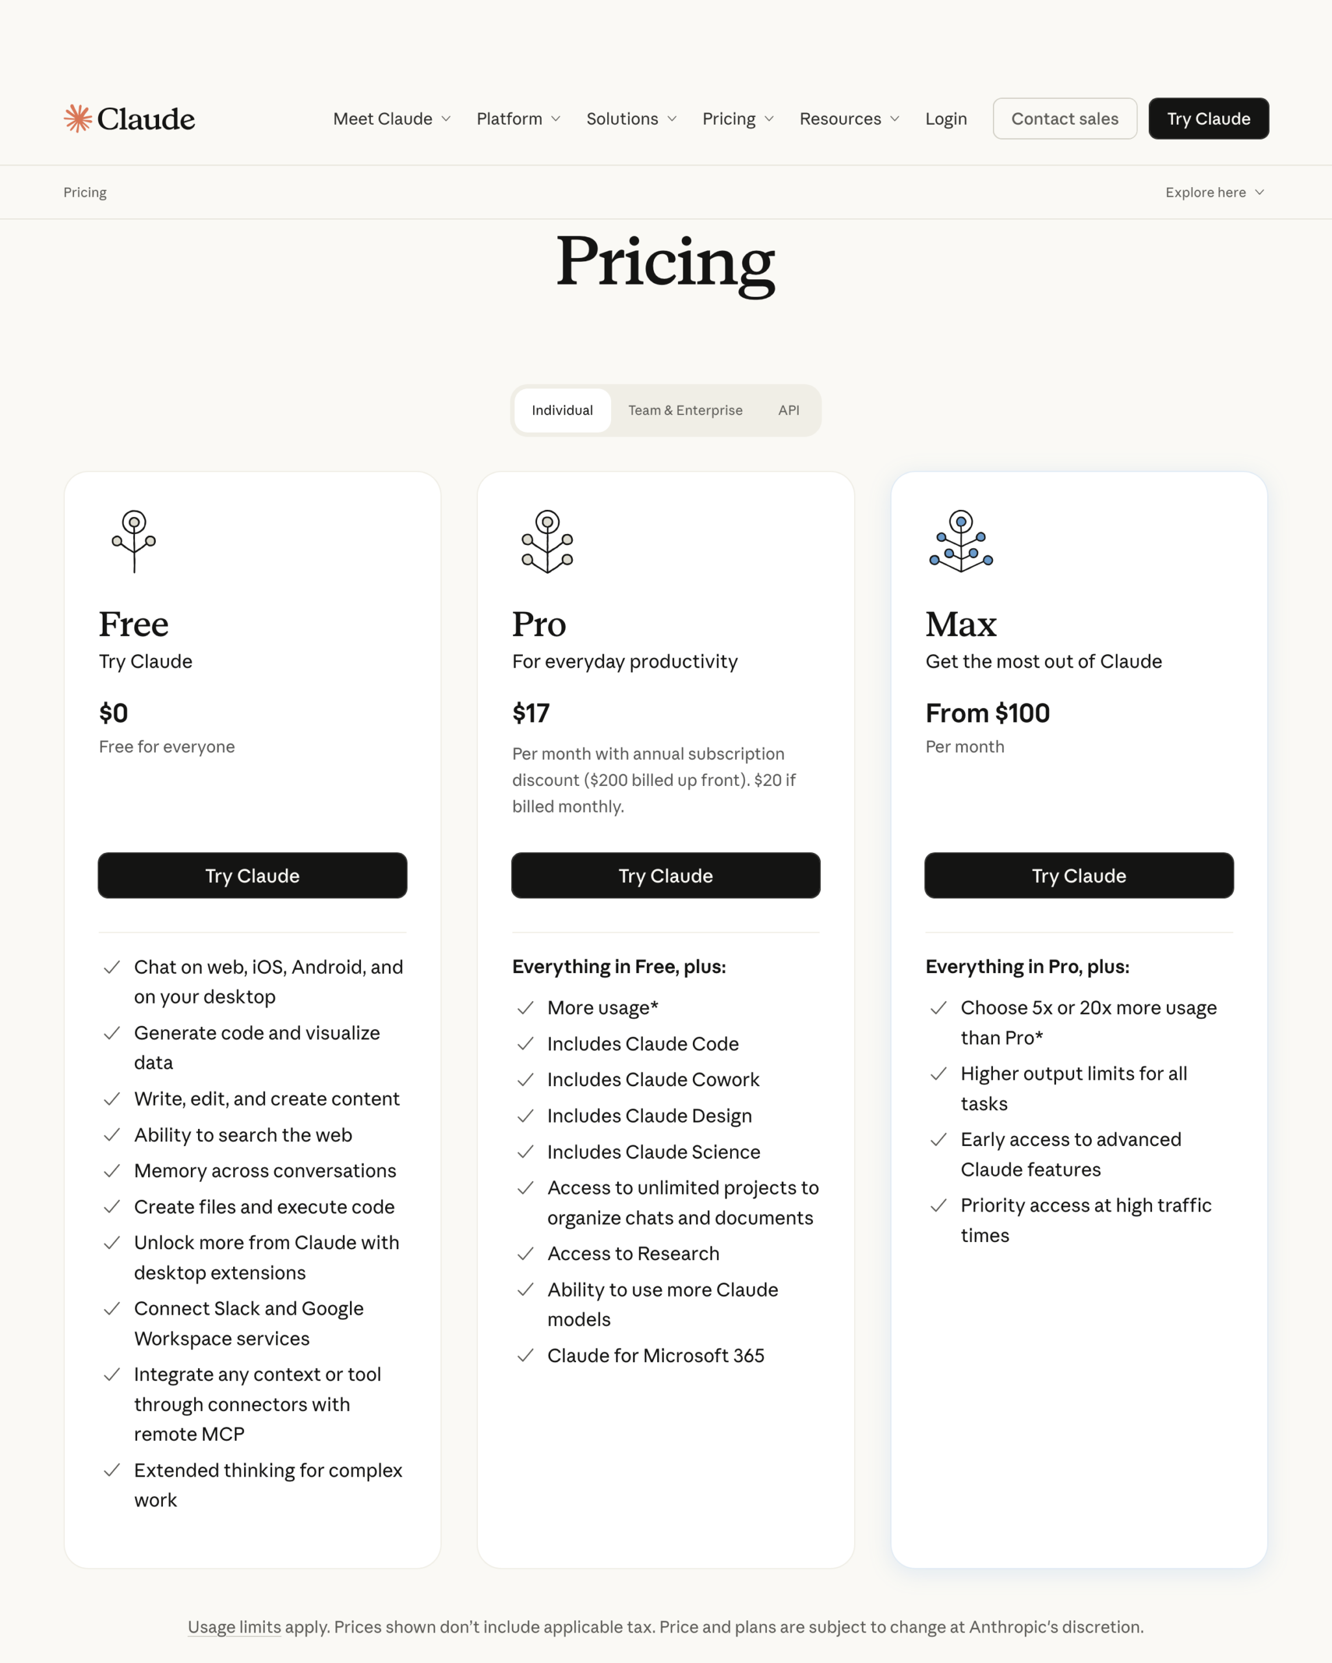Switch pricing view to API
This screenshot has width=1332, height=1663.
point(788,411)
